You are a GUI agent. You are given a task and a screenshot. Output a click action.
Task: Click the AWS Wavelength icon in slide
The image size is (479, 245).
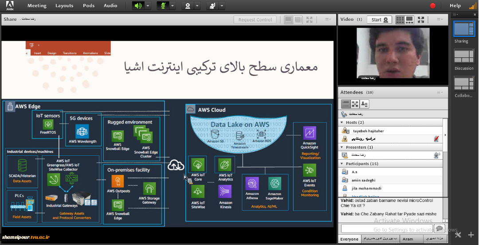click(x=82, y=131)
